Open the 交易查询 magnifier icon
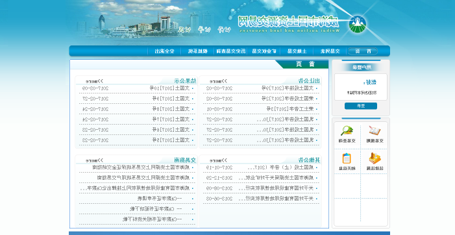Image resolution: width=455 pixels, height=235 pixels. 347,131
